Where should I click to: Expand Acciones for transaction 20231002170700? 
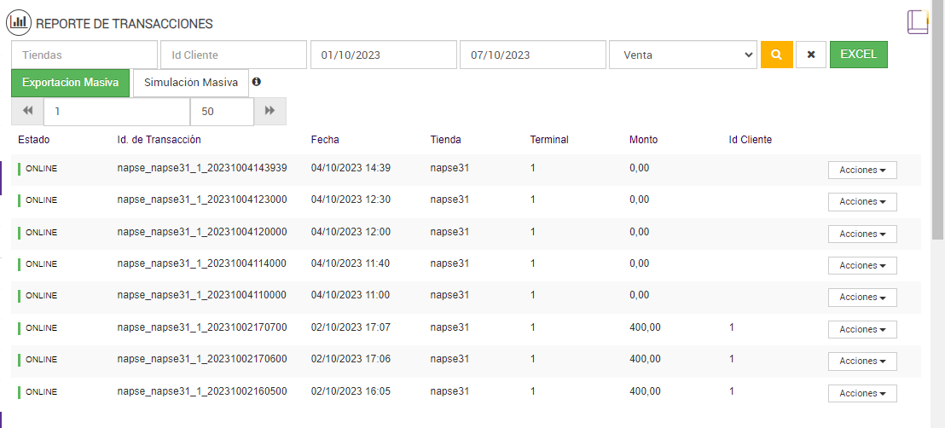coord(861,329)
